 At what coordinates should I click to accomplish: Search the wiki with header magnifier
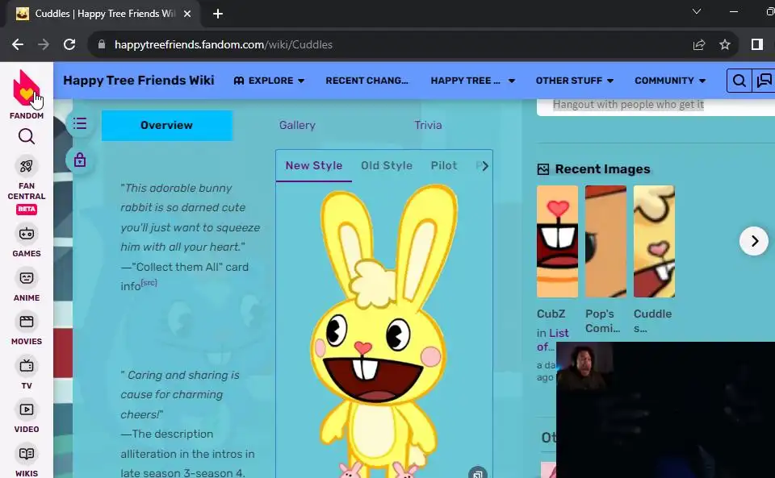739,81
